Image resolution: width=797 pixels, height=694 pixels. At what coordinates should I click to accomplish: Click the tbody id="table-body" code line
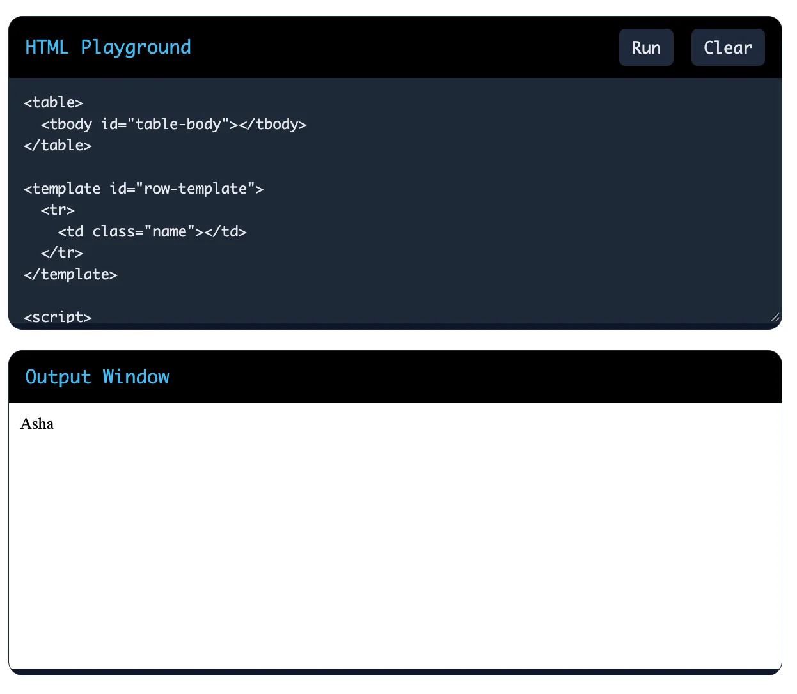[x=174, y=124]
